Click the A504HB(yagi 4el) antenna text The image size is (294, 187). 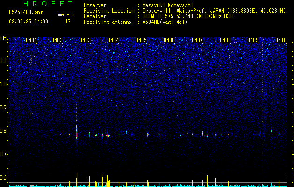(x=165, y=22)
